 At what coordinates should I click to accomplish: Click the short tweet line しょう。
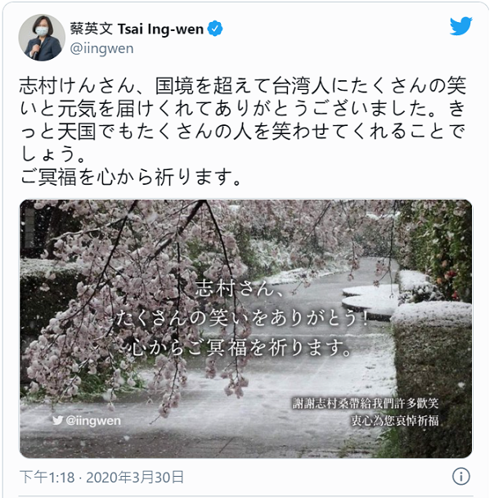[52, 154]
